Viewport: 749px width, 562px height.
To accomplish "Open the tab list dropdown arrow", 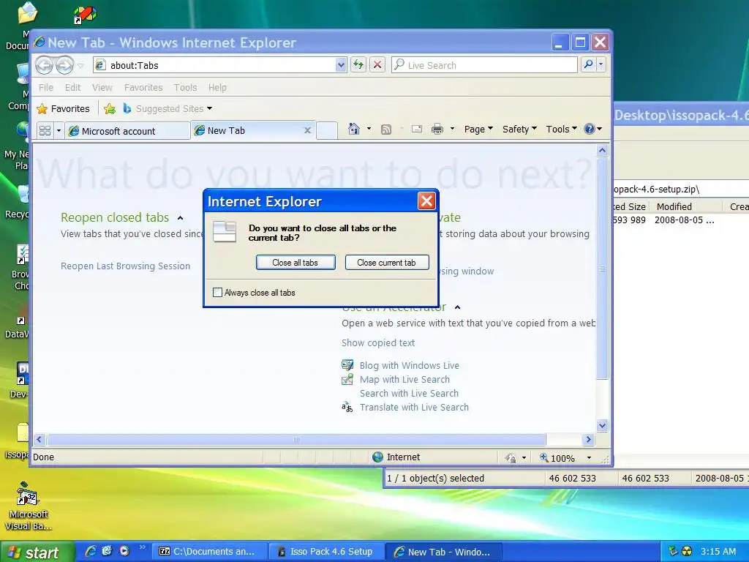I will coord(59,130).
